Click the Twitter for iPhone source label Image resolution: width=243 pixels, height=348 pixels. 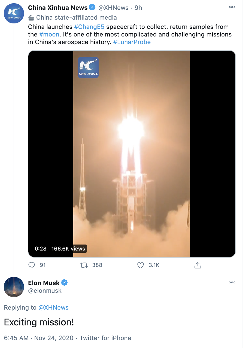pyautogui.click(x=105, y=338)
